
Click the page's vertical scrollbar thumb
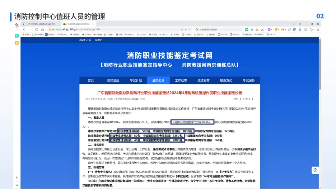click(x=320, y=64)
